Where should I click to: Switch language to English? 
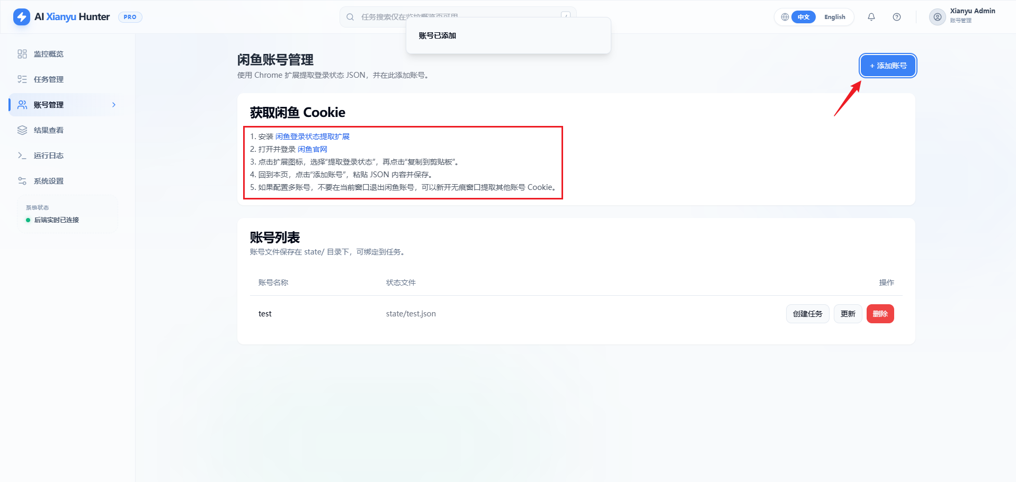[x=835, y=17]
